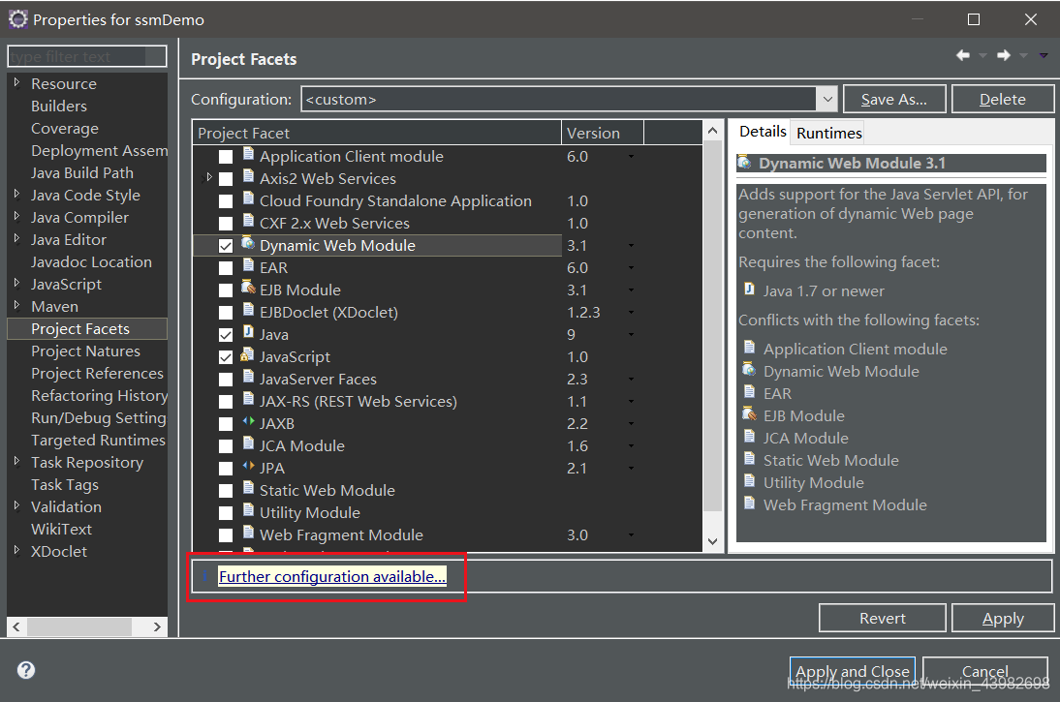This screenshot has width=1060, height=702.
Task: Click the forward navigation arrow icon
Action: (1003, 55)
